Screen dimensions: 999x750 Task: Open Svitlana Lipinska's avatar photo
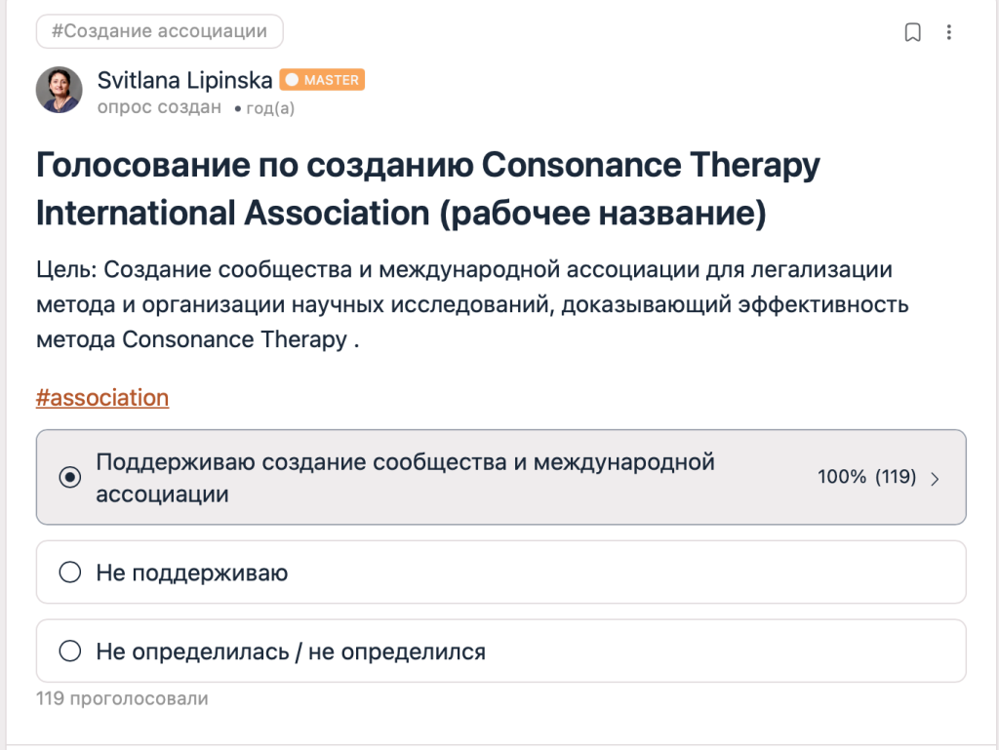[59, 90]
